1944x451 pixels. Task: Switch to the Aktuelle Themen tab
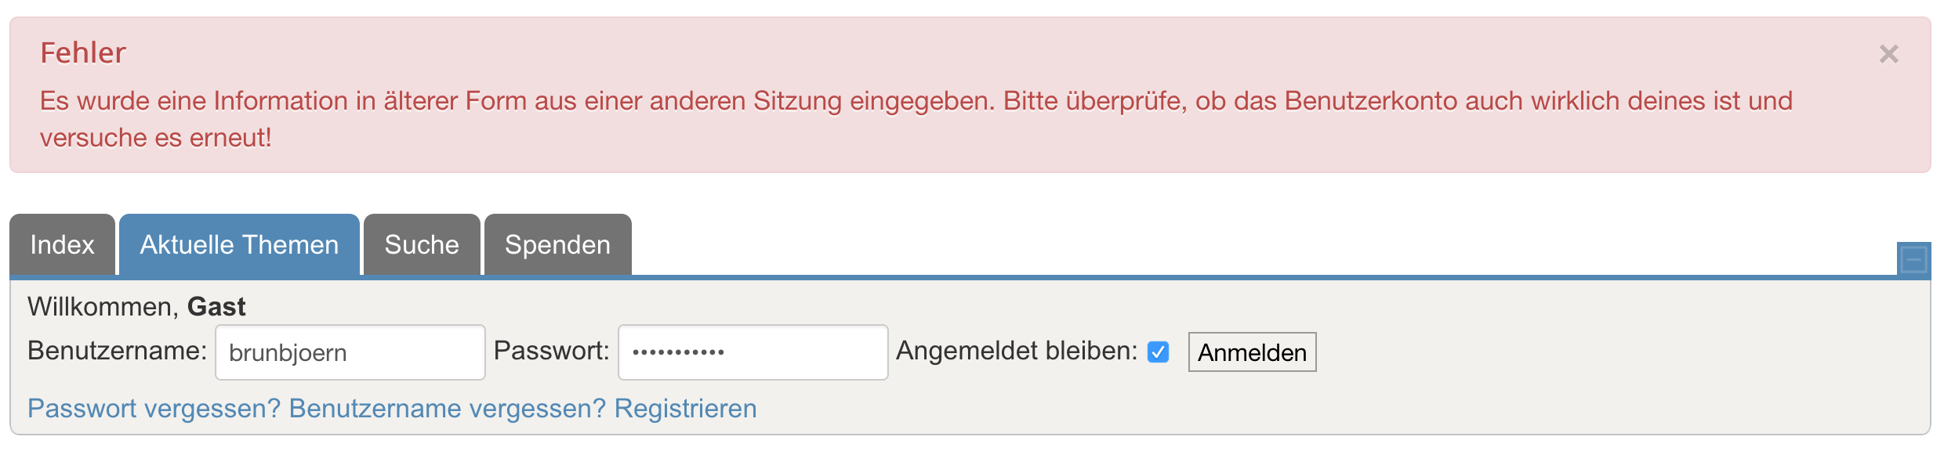pyautogui.click(x=239, y=245)
